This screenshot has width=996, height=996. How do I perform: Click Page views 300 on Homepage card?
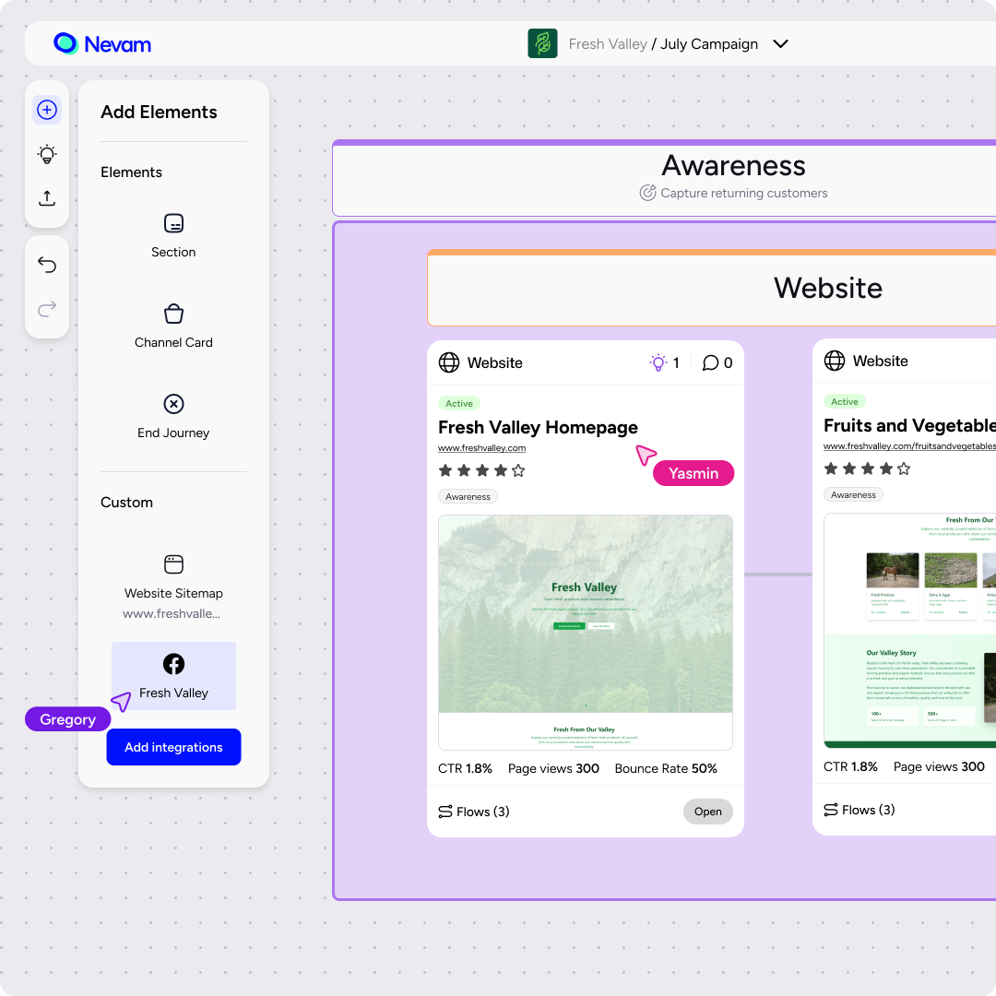[x=553, y=768]
